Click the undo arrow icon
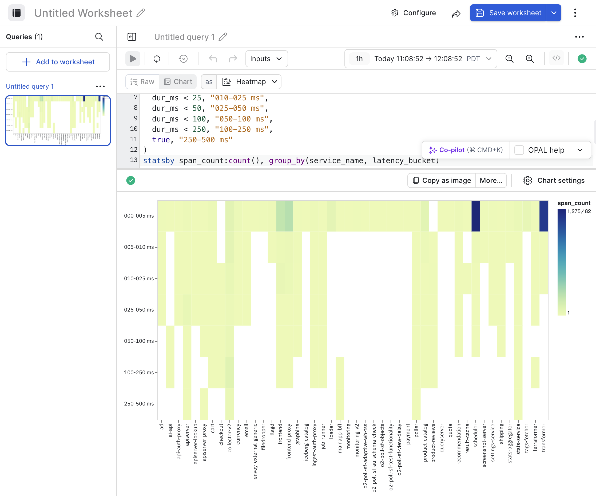The height and width of the screenshot is (496, 596). point(213,59)
